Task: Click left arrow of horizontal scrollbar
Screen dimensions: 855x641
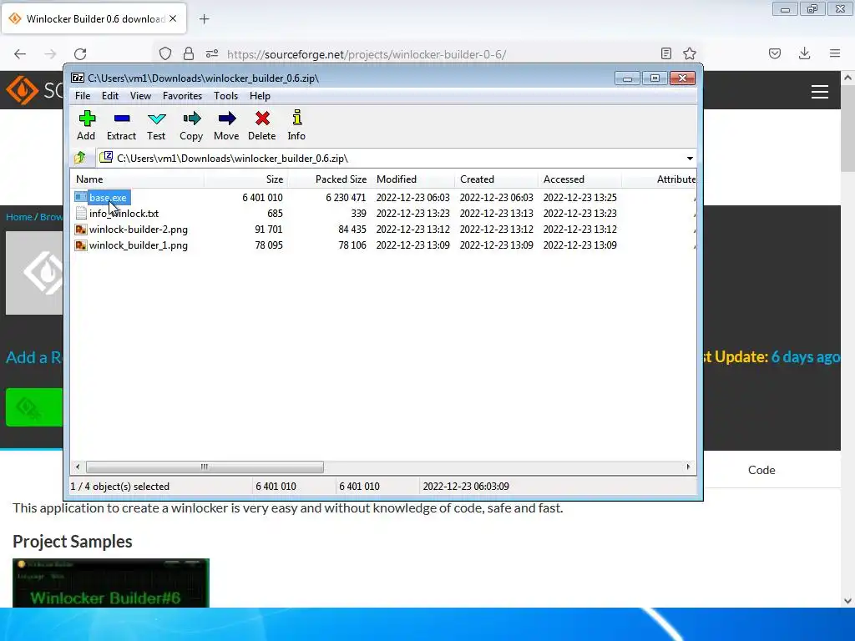Action: pyautogui.click(x=78, y=467)
